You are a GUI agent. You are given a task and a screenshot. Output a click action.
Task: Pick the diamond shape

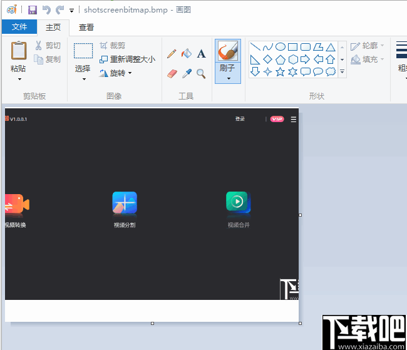(267, 59)
